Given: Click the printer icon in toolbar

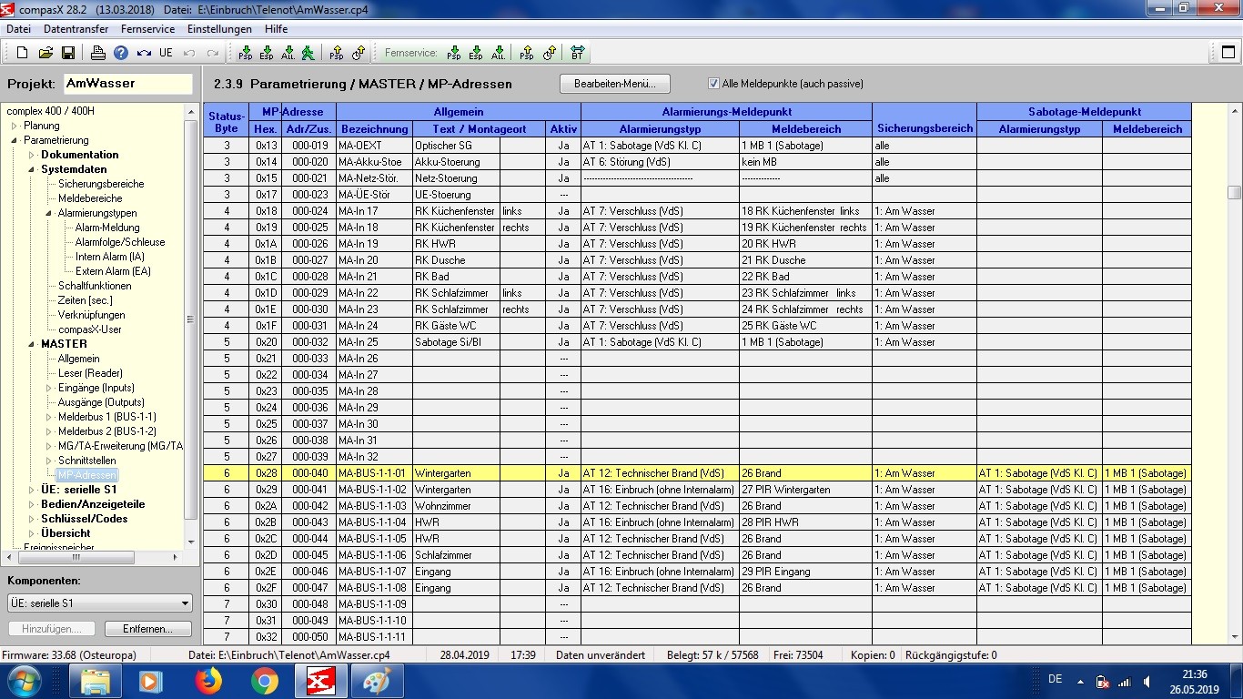Looking at the screenshot, I should click(x=98, y=53).
